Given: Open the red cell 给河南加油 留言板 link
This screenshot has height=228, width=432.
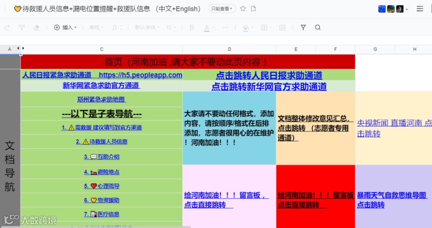Looking at the screenshot, I should tap(316, 200).
